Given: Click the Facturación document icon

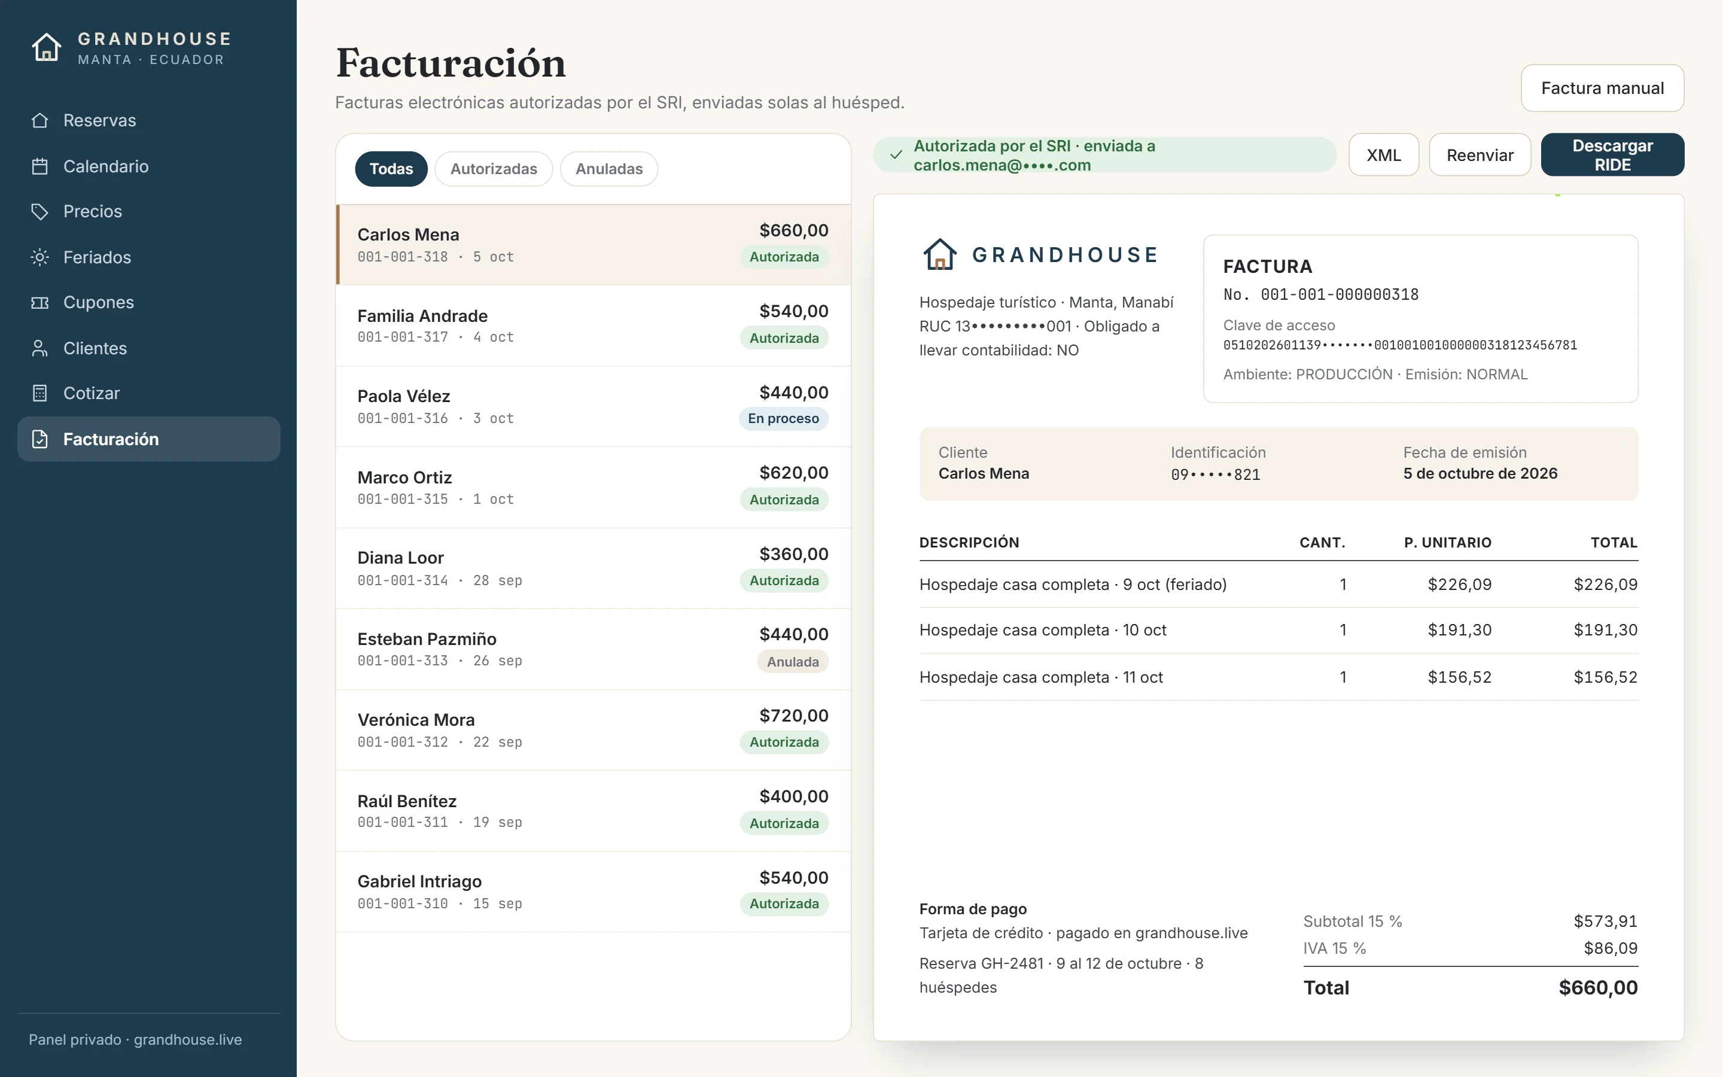Looking at the screenshot, I should 40,439.
